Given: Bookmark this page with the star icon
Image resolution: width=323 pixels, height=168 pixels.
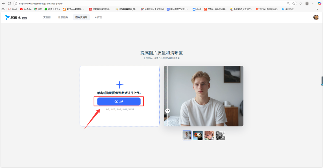Looking at the screenshot, I should coord(294,4).
